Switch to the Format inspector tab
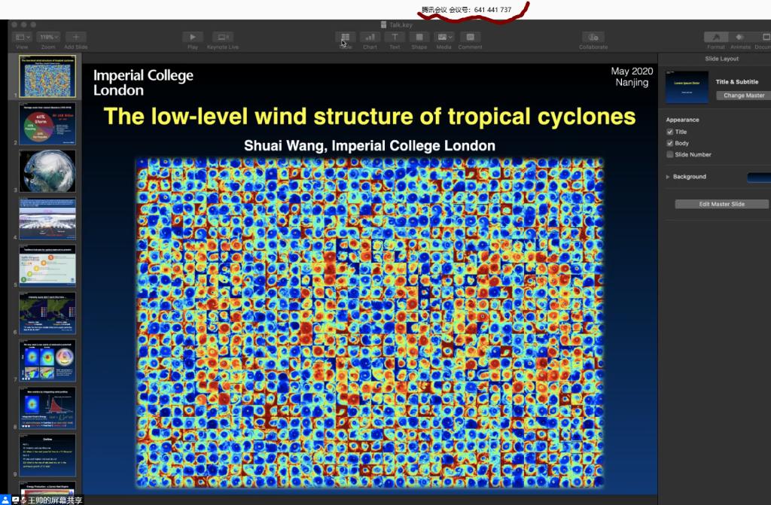This screenshot has width=771, height=505. (x=716, y=37)
